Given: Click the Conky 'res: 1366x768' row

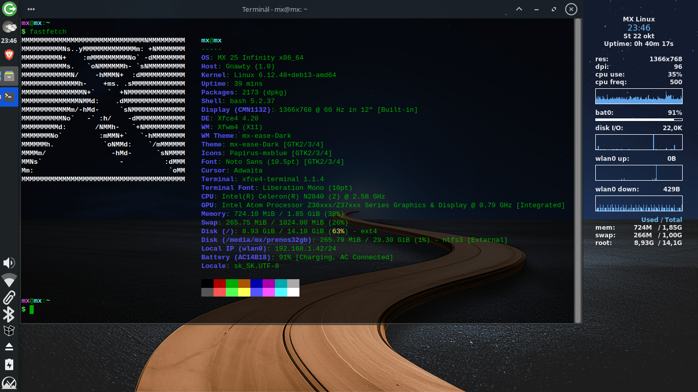Looking at the screenshot, I should click(x=639, y=59).
